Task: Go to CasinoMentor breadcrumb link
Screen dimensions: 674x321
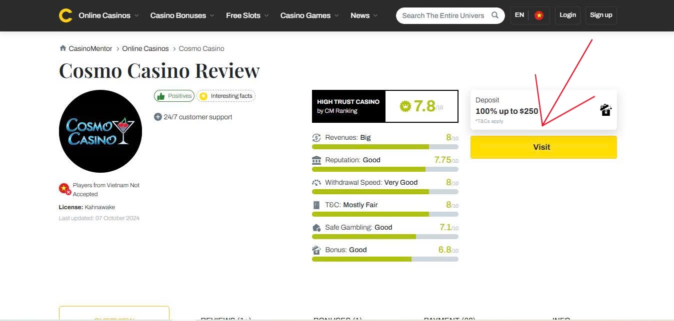Action: (x=90, y=48)
